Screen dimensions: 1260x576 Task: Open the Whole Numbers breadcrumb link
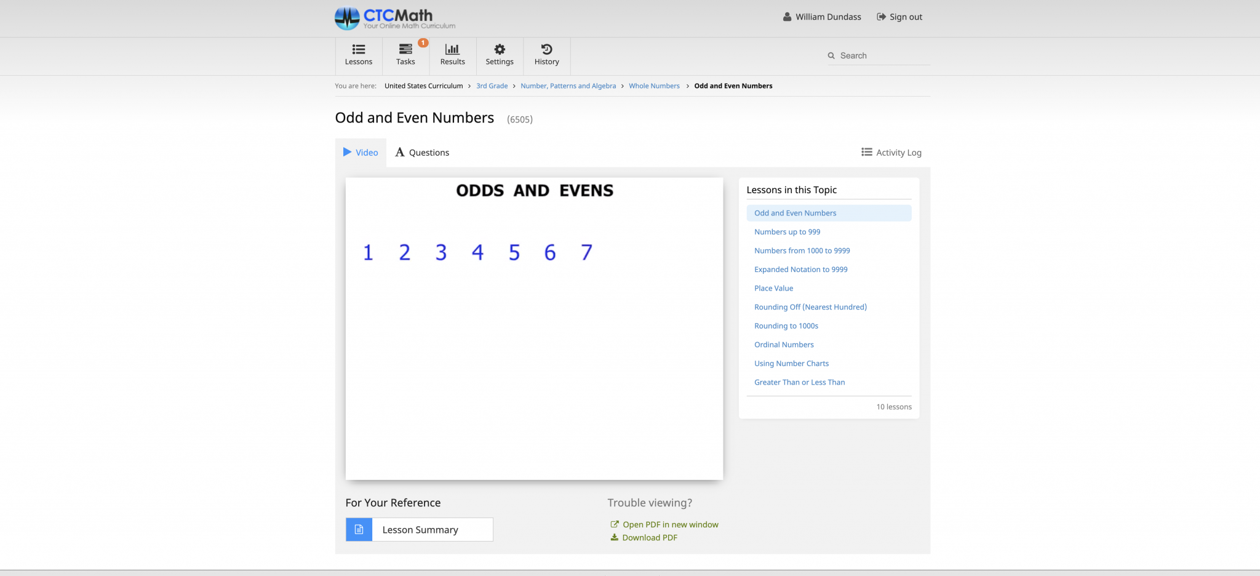pos(654,86)
